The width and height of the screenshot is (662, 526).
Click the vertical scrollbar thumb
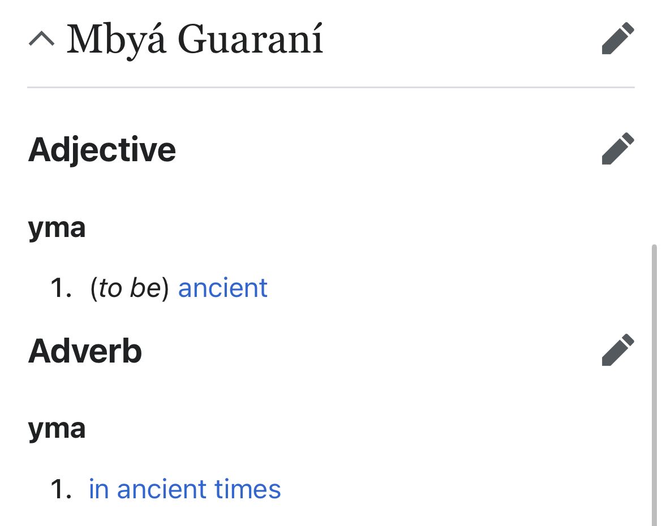click(655, 385)
